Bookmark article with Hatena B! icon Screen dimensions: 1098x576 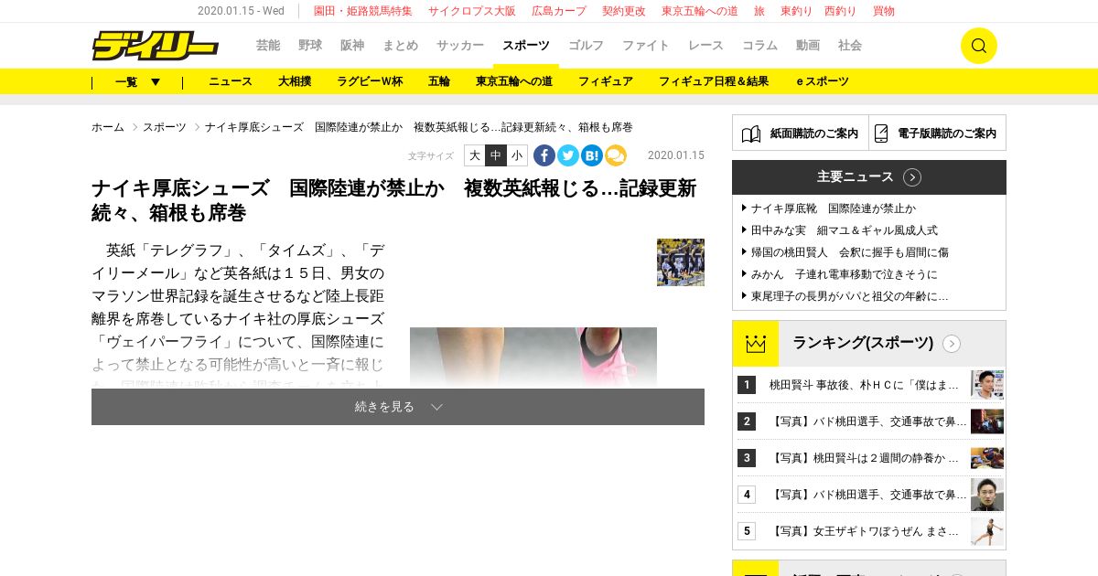click(592, 155)
